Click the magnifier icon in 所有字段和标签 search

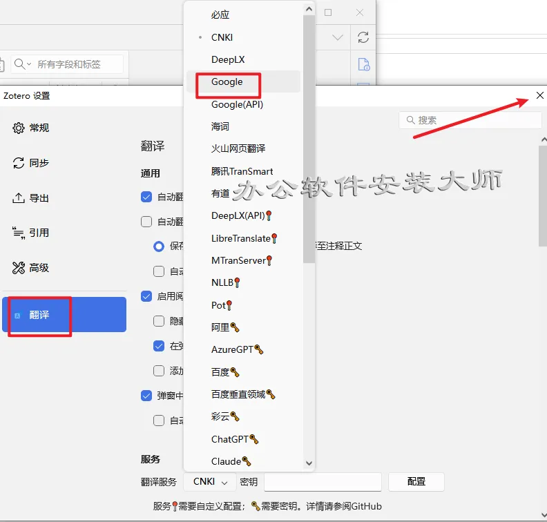[x=19, y=64]
